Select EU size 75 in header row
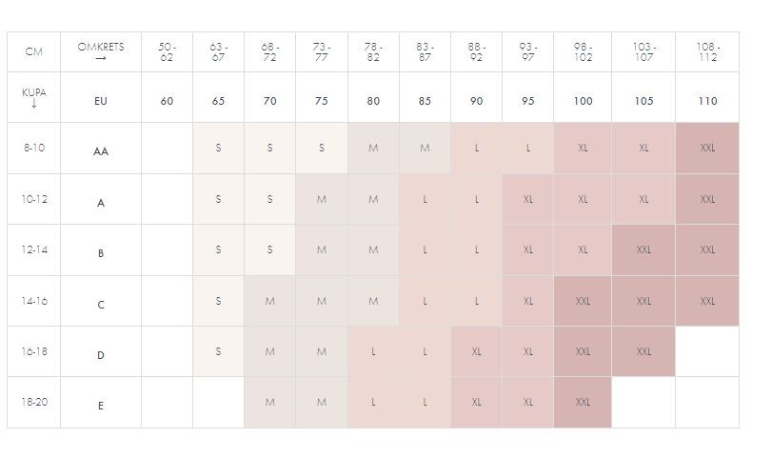 tap(322, 101)
